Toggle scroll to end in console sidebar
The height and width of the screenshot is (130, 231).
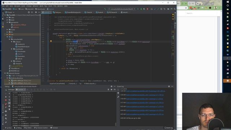[9, 103]
